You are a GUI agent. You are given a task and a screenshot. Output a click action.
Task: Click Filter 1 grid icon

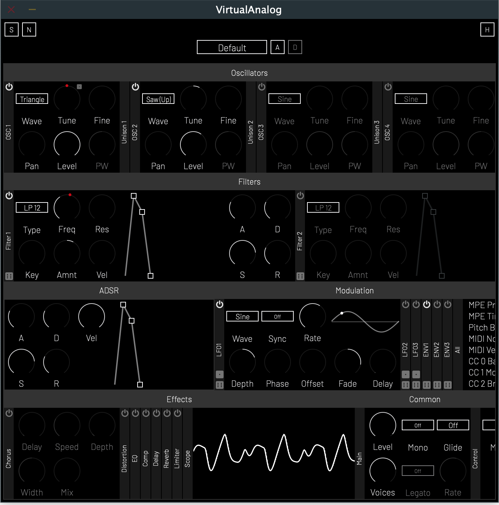coord(9,276)
